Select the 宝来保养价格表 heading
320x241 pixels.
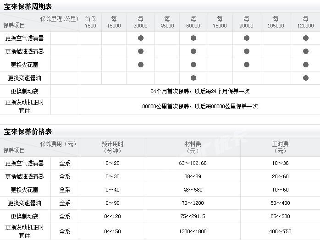28,131
